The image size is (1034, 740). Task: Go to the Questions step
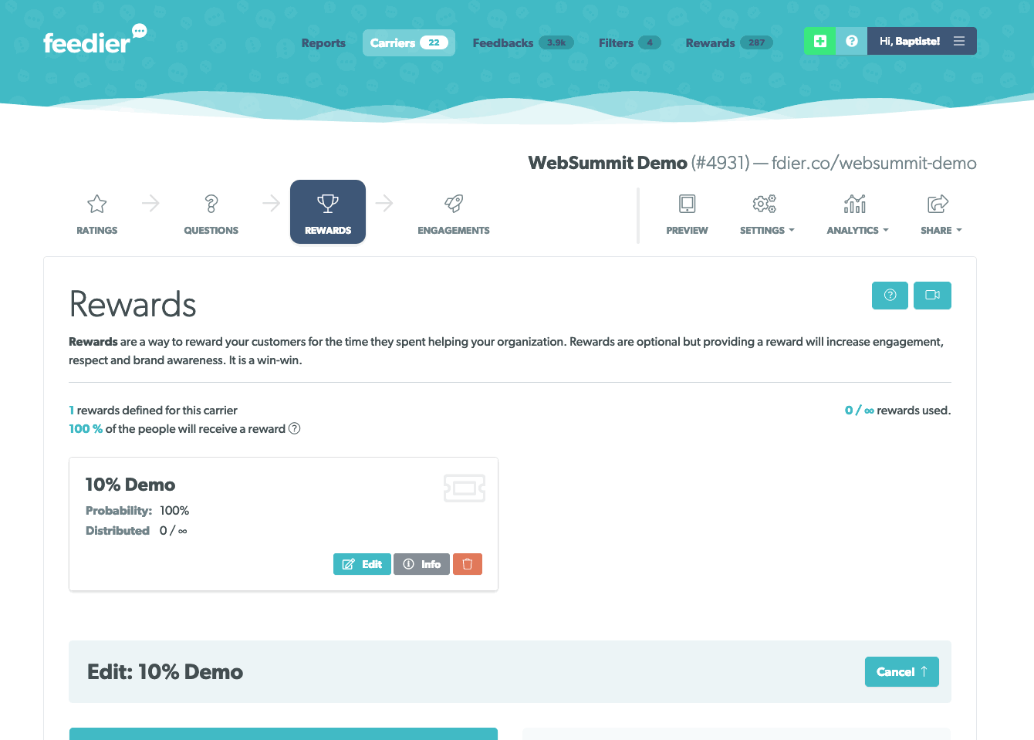(x=211, y=214)
